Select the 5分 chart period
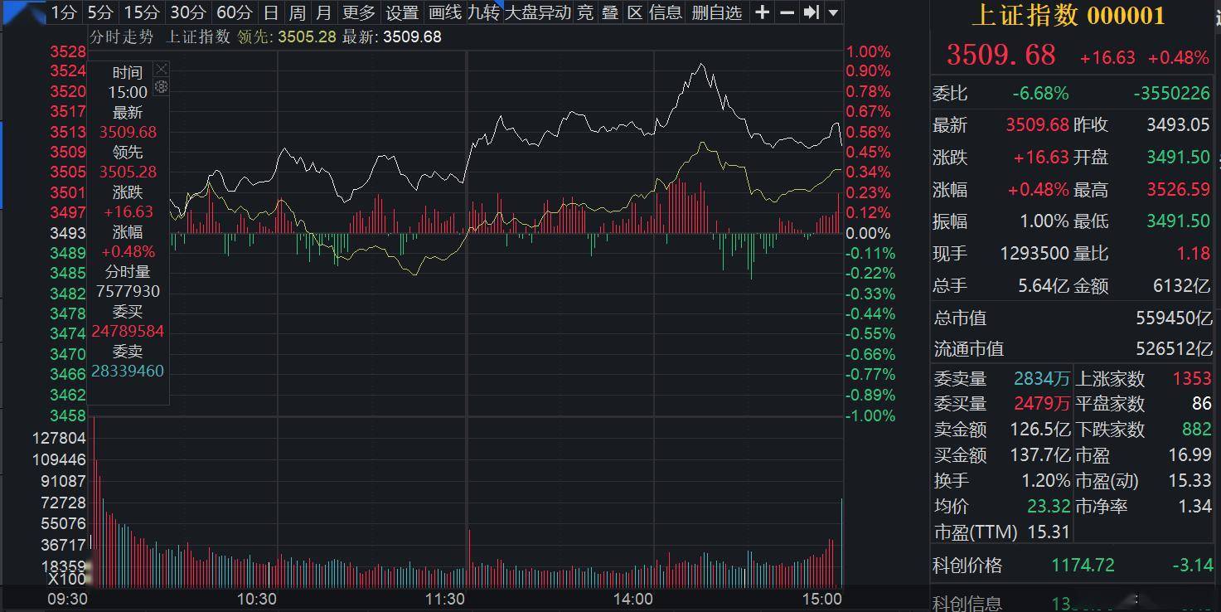Image resolution: width=1221 pixels, height=612 pixels. (x=100, y=12)
